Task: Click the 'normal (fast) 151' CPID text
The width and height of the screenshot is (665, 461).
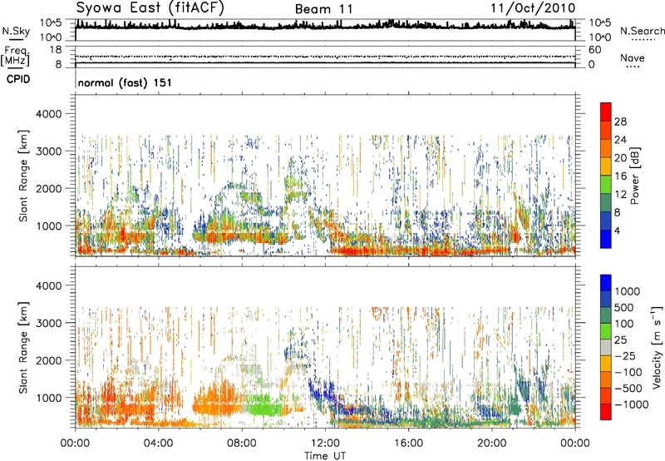Action: [x=125, y=82]
